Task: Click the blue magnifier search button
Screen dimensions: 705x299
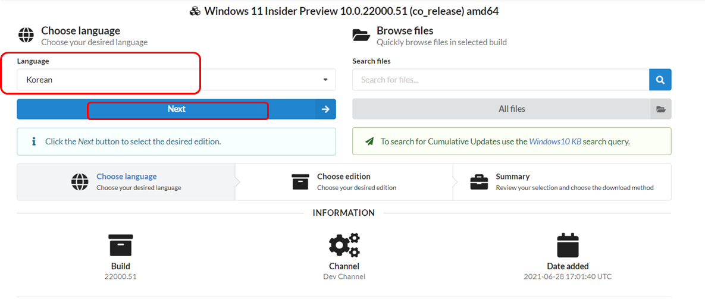Action: tap(660, 80)
